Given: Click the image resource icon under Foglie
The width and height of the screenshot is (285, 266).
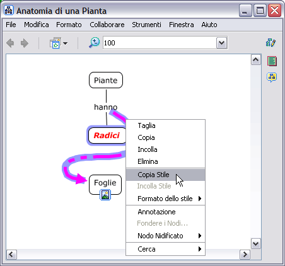Looking at the screenshot, I should pyautogui.click(x=105, y=195).
